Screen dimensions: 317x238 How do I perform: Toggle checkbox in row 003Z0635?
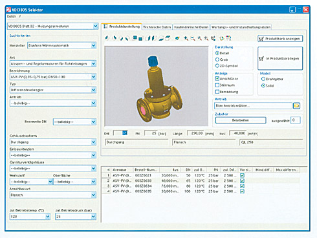[x=242, y=191]
